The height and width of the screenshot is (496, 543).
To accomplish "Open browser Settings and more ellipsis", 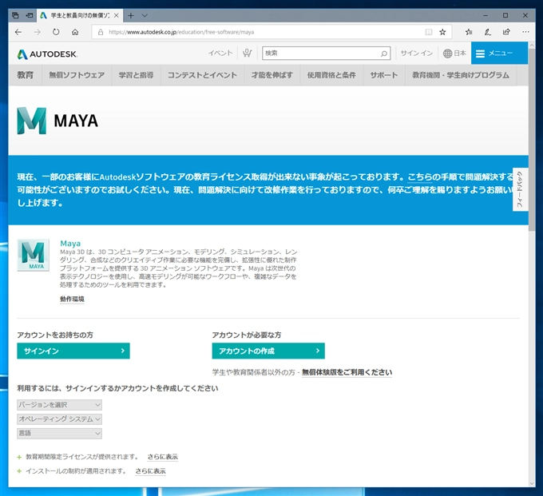I will point(525,32).
